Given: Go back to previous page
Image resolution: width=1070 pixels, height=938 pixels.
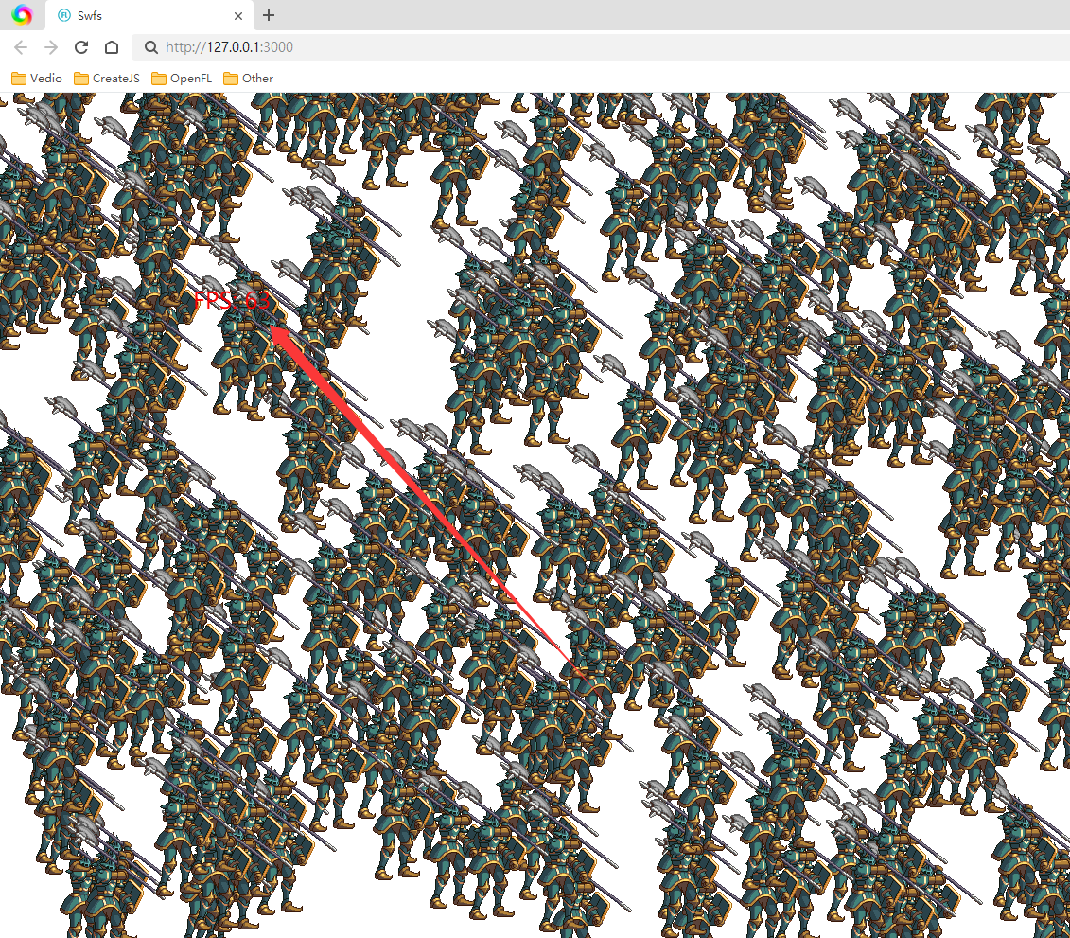Looking at the screenshot, I should [21, 47].
